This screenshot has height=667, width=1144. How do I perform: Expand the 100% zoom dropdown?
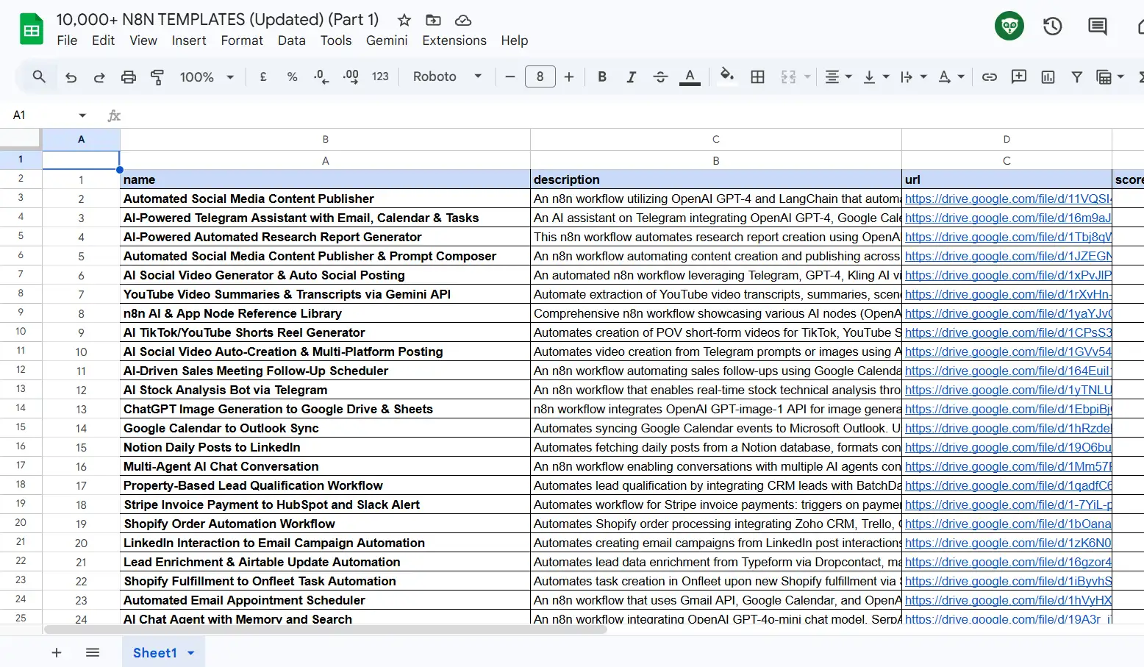coord(207,77)
